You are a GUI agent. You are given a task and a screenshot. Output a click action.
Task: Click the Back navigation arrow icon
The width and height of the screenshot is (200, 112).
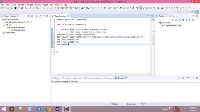click(181, 8)
